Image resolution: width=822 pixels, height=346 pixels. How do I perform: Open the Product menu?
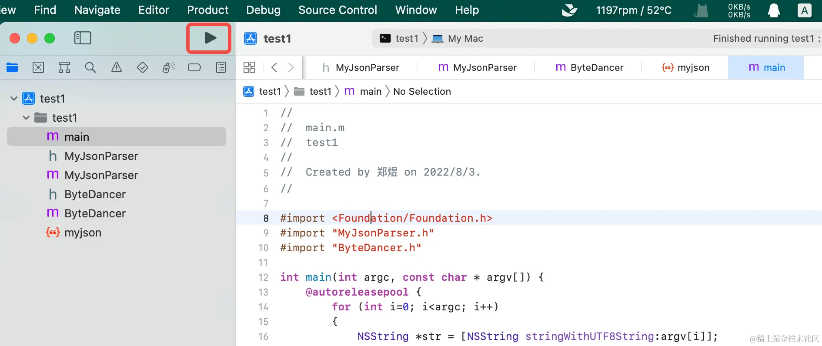click(x=208, y=10)
